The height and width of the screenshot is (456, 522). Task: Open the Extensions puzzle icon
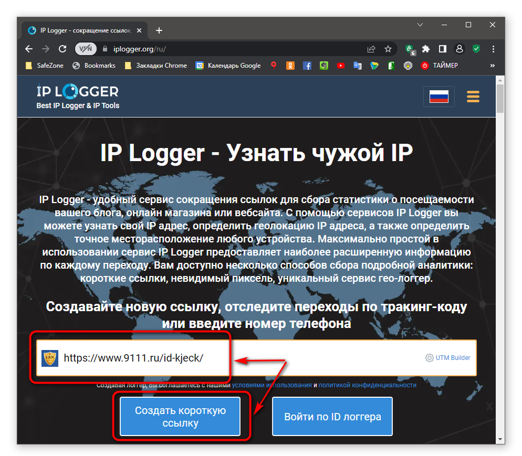[426, 49]
